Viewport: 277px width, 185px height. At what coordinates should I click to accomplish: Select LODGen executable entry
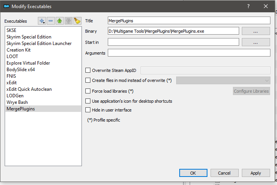click(x=43, y=96)
